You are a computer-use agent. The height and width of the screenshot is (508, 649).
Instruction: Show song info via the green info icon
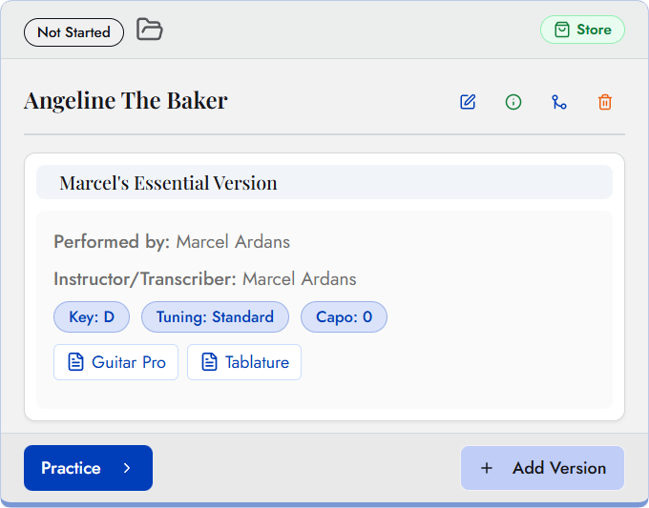pos(513,102)
